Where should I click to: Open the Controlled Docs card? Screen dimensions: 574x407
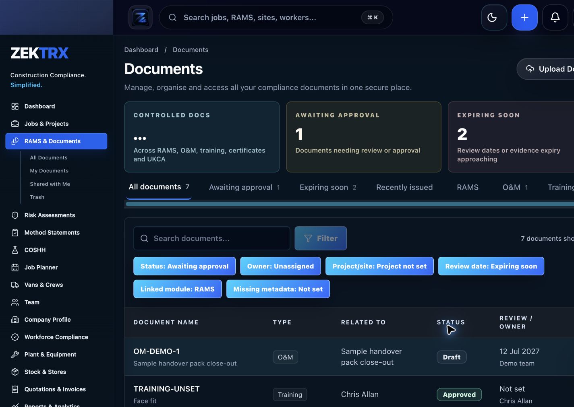[x=202, y=137]
